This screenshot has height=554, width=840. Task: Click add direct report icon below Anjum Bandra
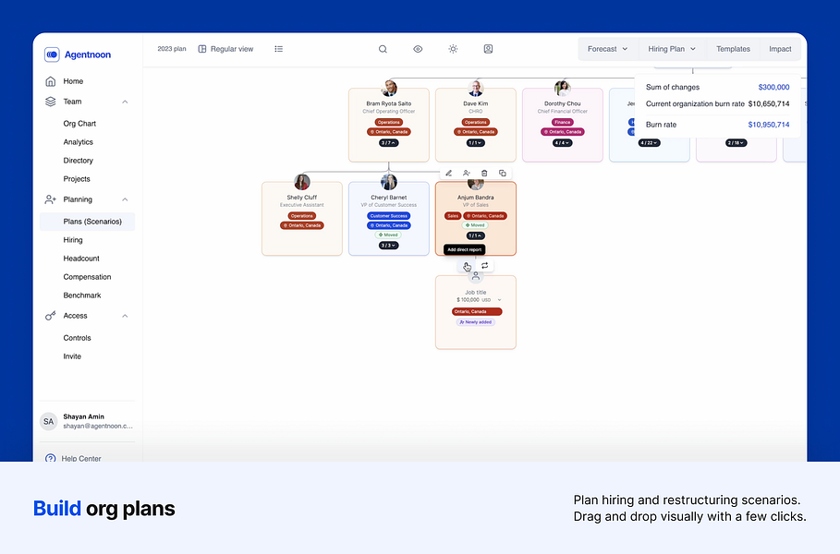click(467, 266)
